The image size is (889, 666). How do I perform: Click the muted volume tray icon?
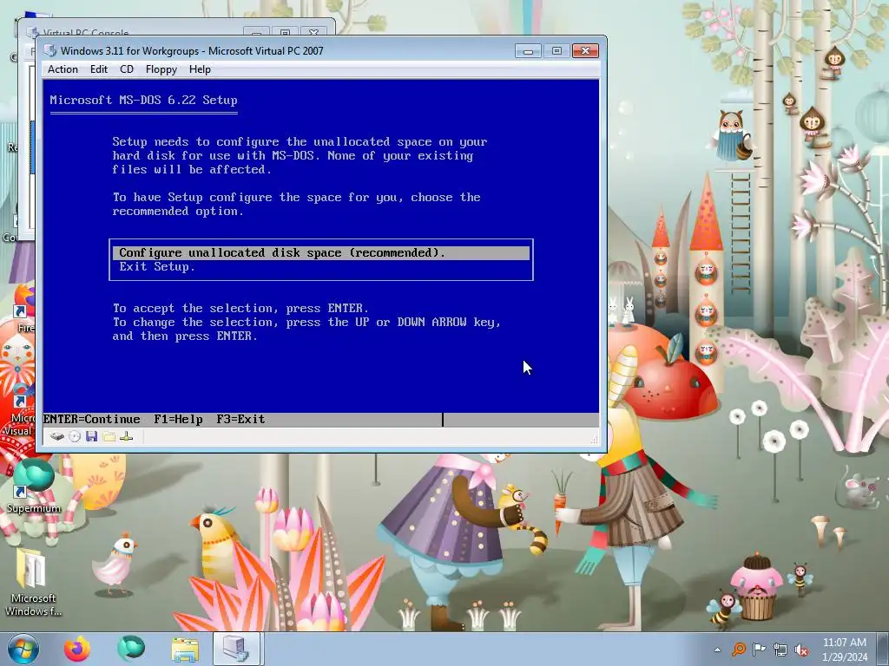click(801, 650)
